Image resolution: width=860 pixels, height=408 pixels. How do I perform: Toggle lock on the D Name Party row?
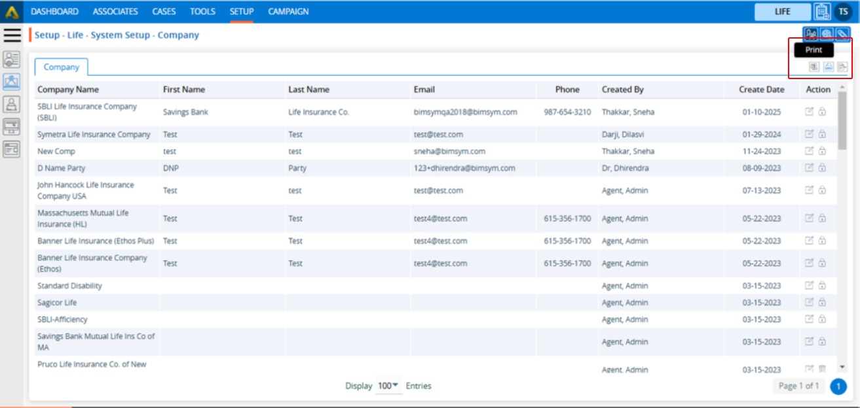pyautogui.click(x=822, y=168)
